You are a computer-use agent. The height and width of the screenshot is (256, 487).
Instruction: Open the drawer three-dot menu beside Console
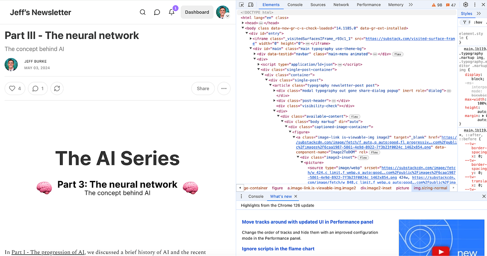pyautogui.click(x=241, y=196)
